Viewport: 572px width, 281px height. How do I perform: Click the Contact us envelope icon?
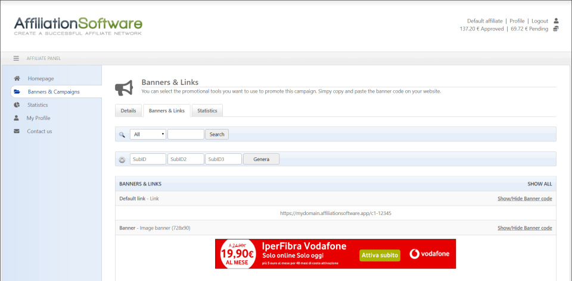[17, 131]
